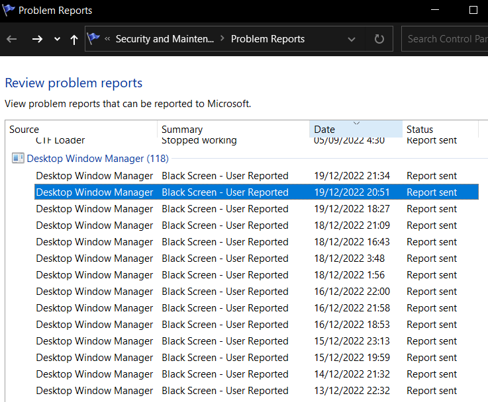Minimize the Problem Reports window
Image resolution: width=488 pixels, height=402 pixels.
click(435, 10)
